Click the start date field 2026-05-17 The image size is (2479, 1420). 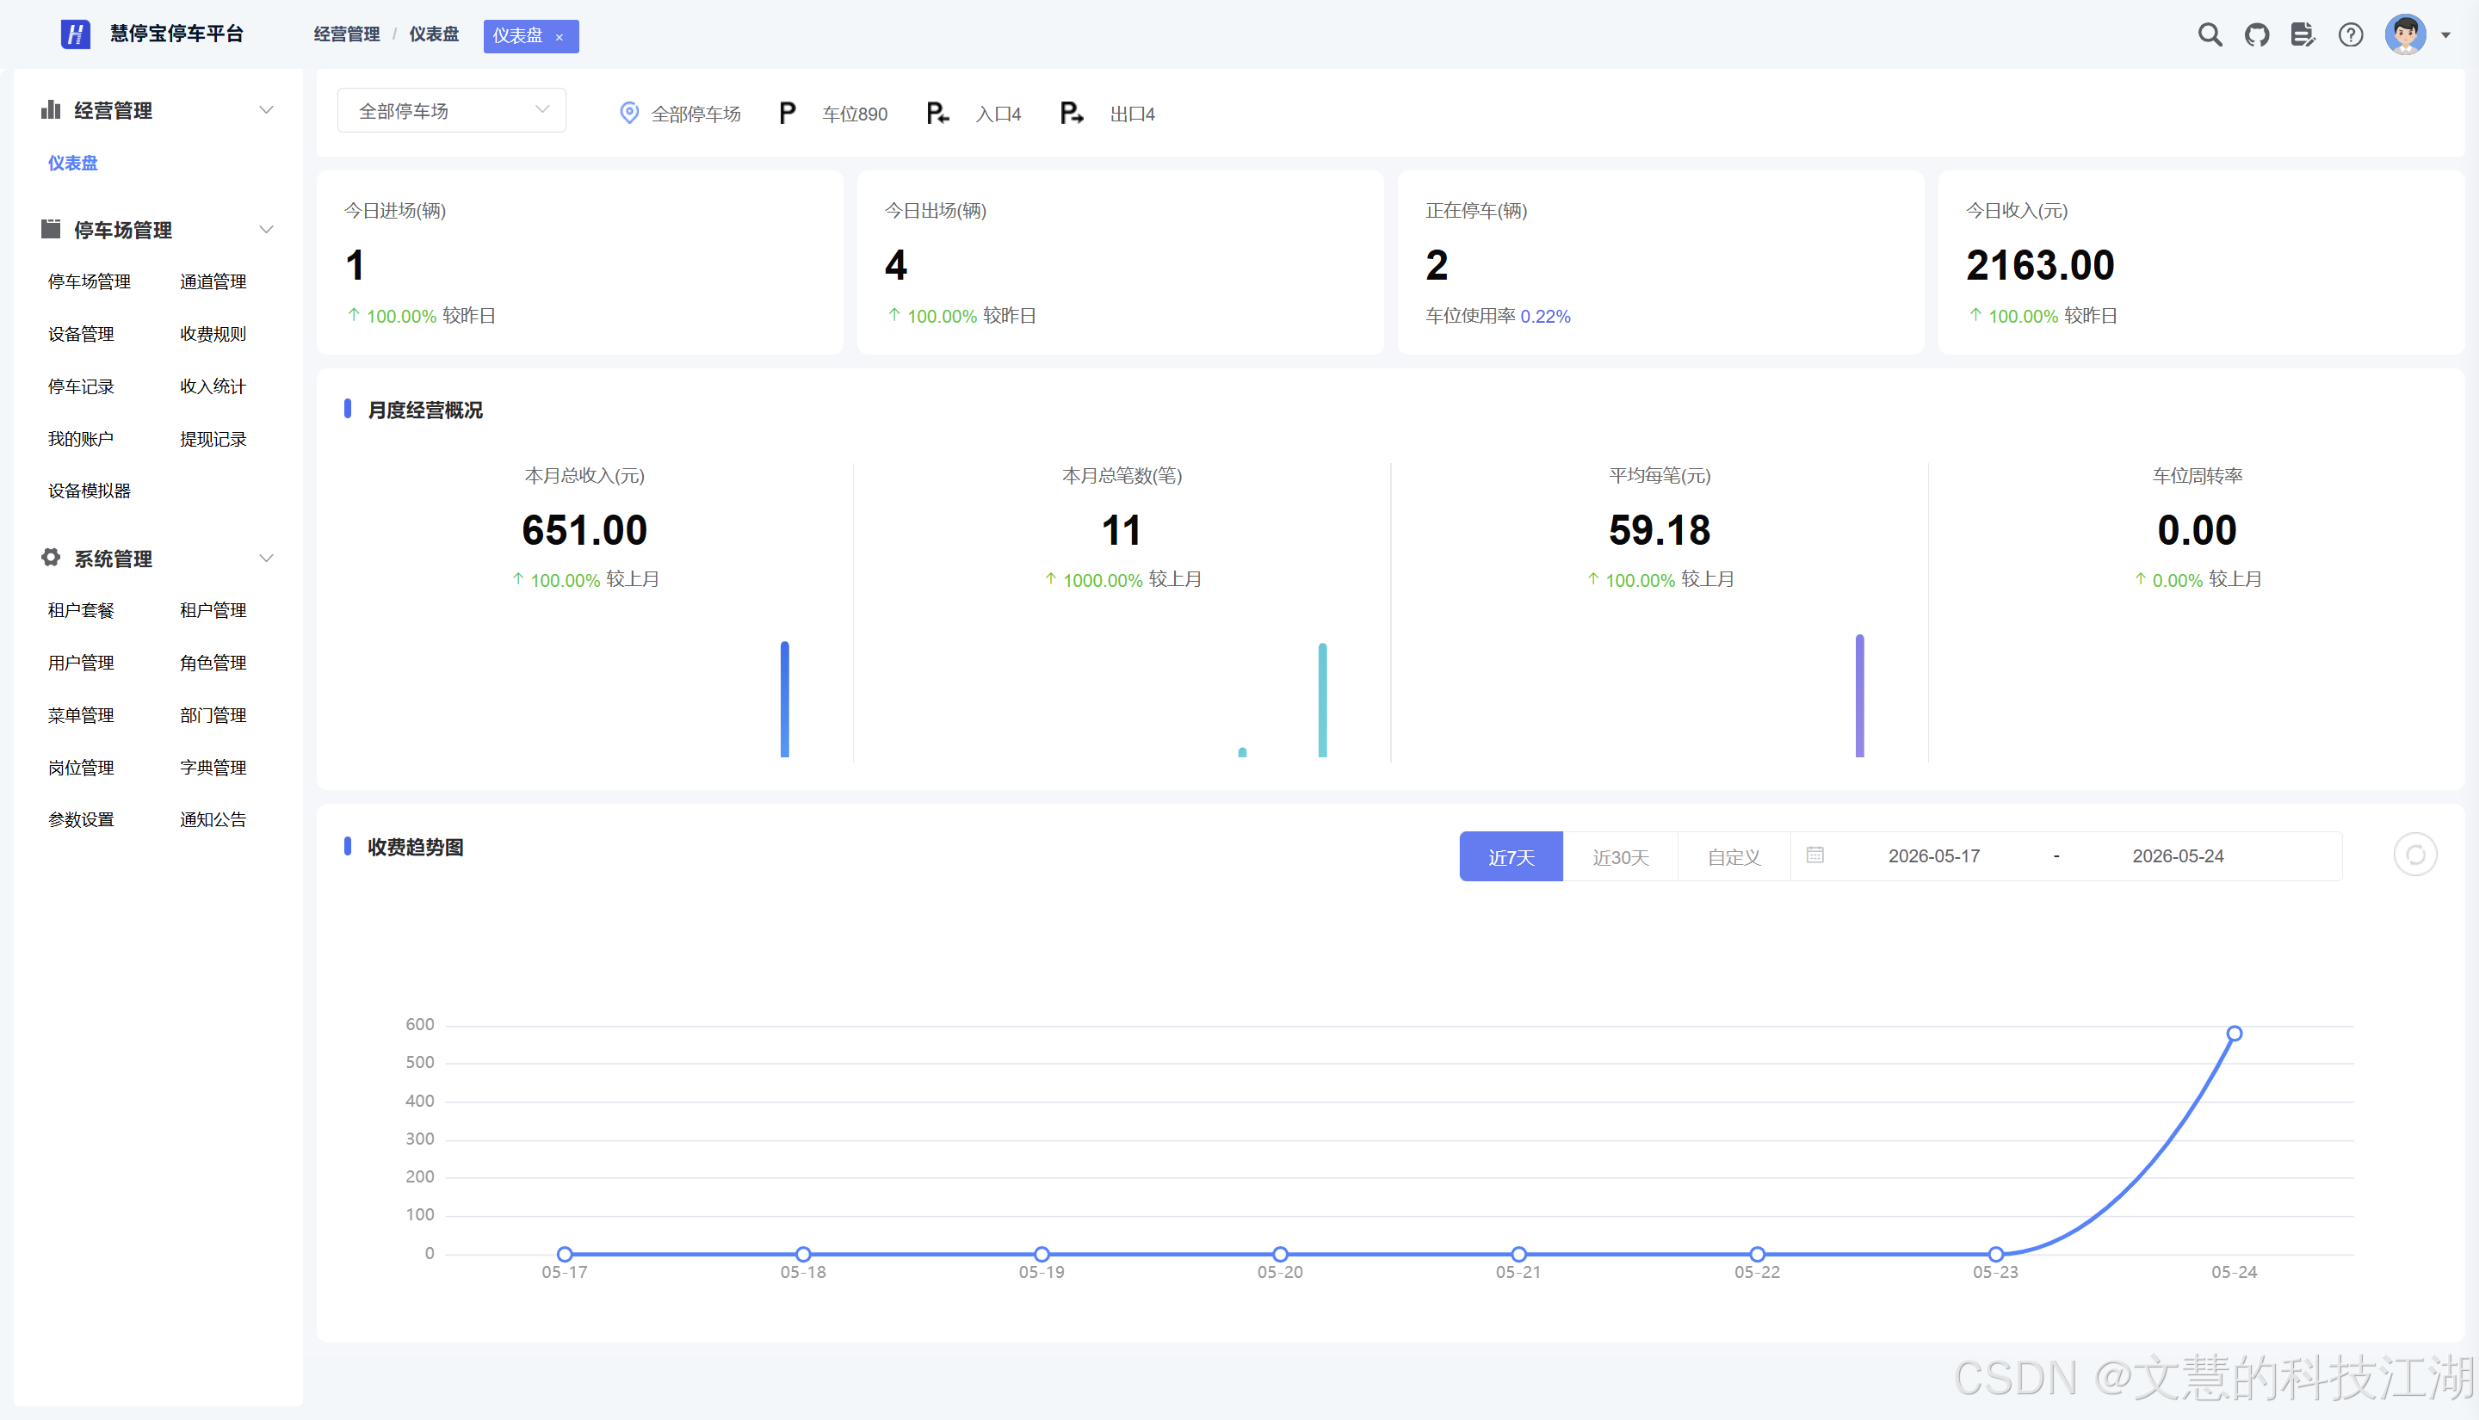[x=1934, y=856]
